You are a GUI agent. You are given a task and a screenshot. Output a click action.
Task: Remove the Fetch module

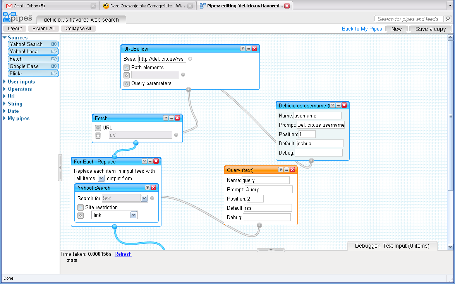(177, 118)
